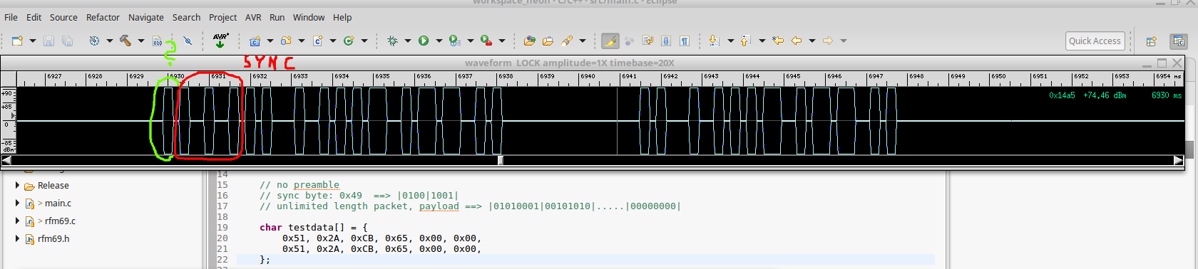Open the Refactor menu
This screenshot has width=1198, height=269.
pos(103,17)
